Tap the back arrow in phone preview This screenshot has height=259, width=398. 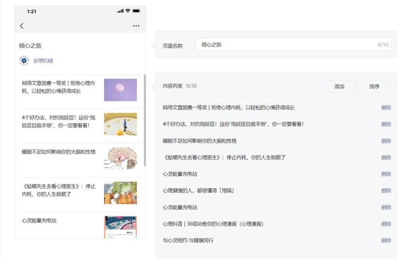[x=22, y=26]
